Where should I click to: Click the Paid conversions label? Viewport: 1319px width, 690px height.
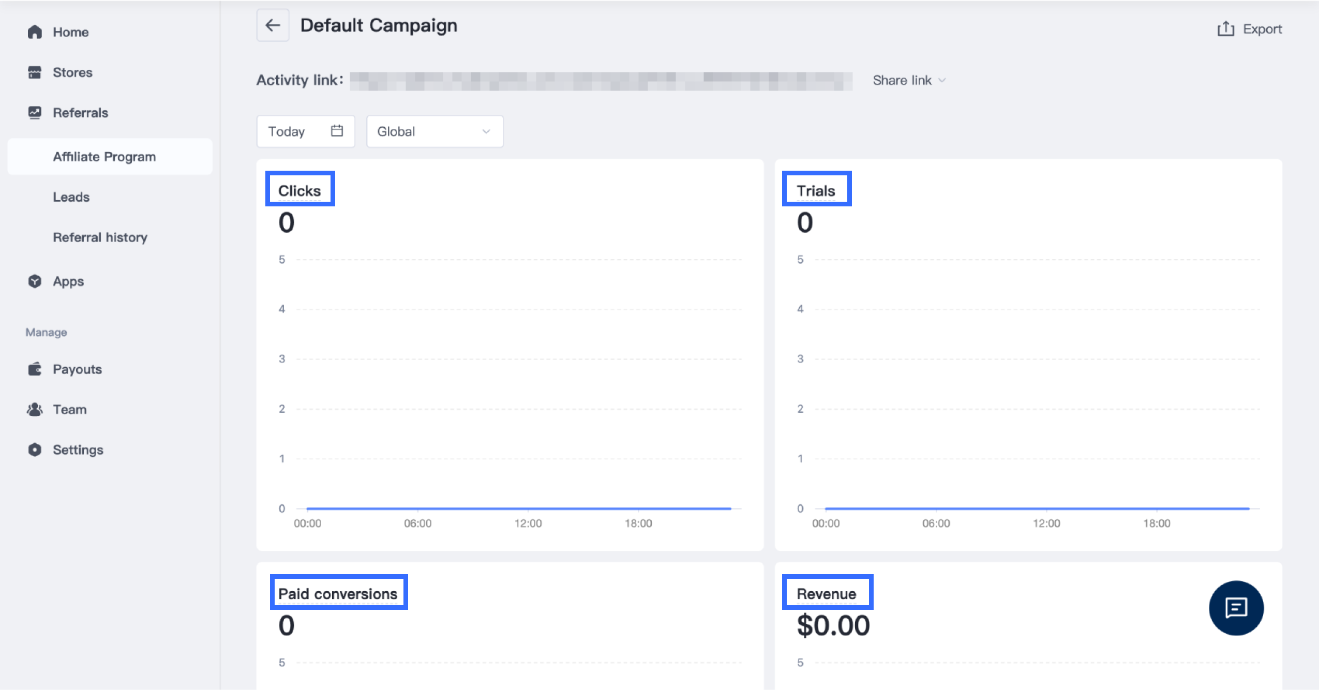click(338, 593)
